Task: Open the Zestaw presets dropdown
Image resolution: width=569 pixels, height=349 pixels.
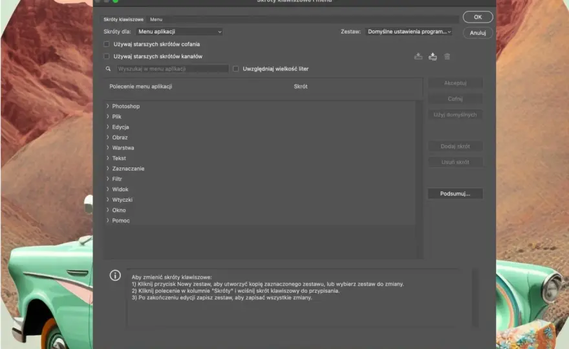Action: (x=409, y=32)
